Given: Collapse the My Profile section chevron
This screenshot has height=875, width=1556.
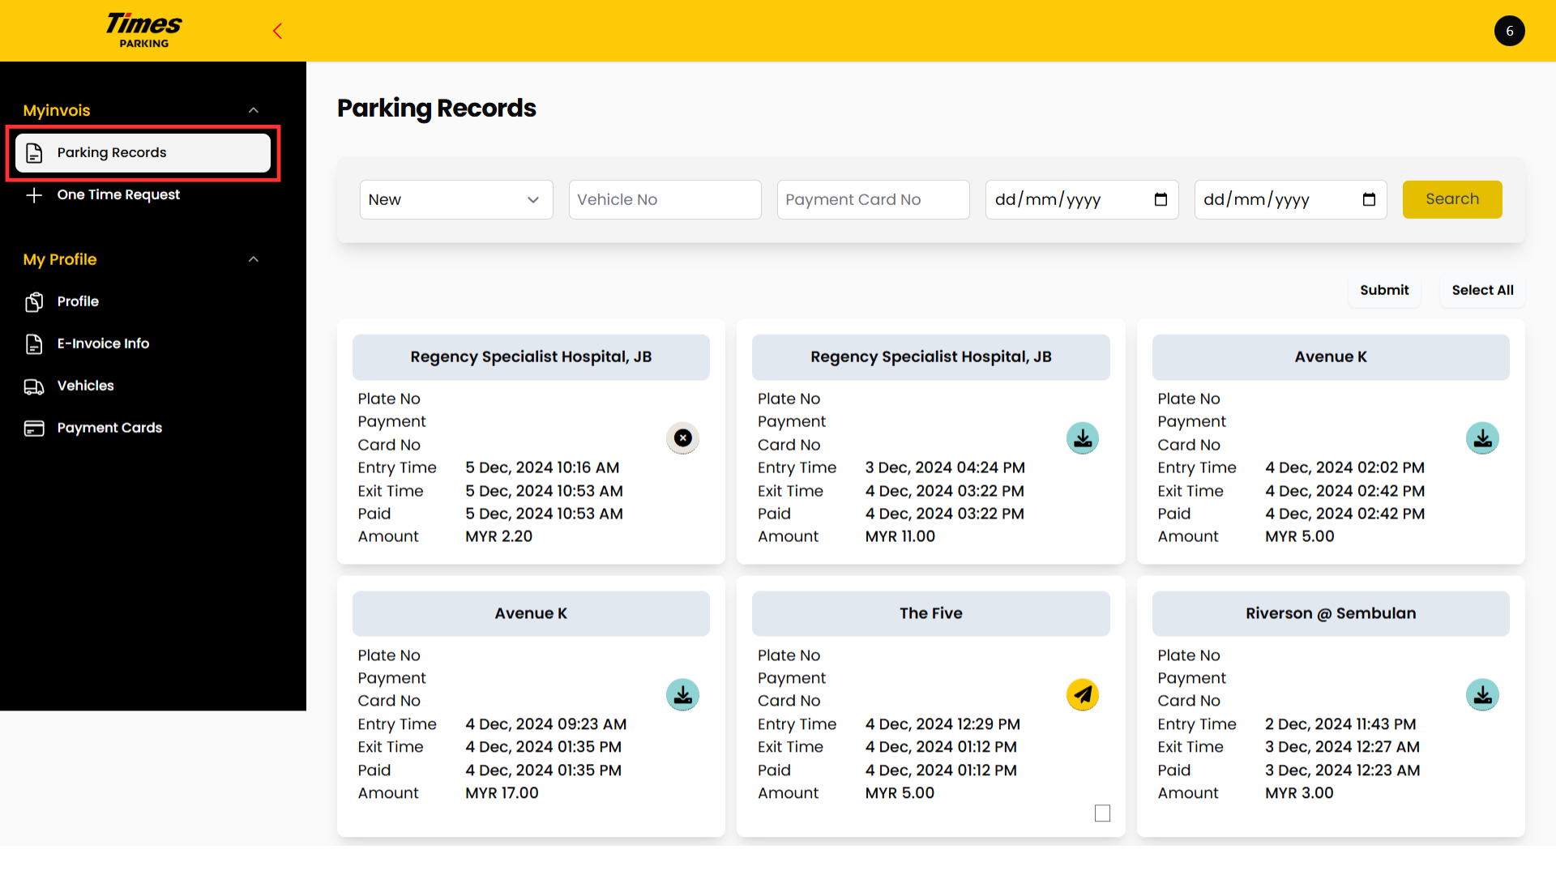Looking at the screenshot, I should pos(254,259).
